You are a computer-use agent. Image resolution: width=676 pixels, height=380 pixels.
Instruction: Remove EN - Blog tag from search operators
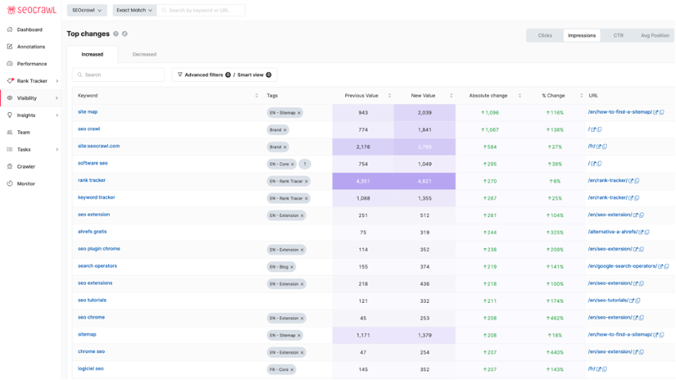pyautogui.click(x=292, y=267)
